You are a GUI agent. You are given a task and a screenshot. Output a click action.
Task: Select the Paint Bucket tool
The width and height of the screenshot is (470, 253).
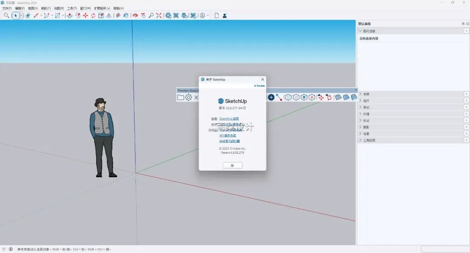[126, 16]
